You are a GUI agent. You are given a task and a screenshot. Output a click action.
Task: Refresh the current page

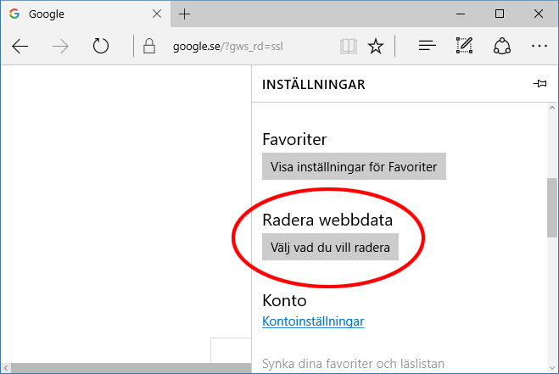point(101,47)
